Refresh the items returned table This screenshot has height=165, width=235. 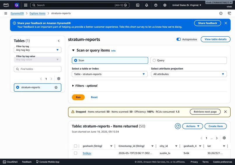coord(178,126)
